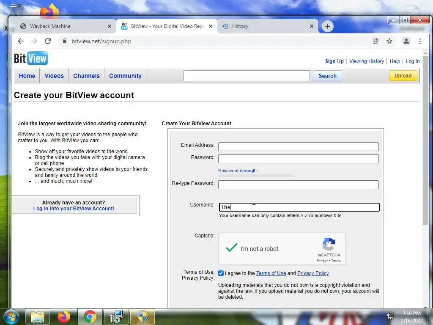Viewport: 433px width, 325px height.
Task: Close the BitView tab
Action: [x=211, y=26]
